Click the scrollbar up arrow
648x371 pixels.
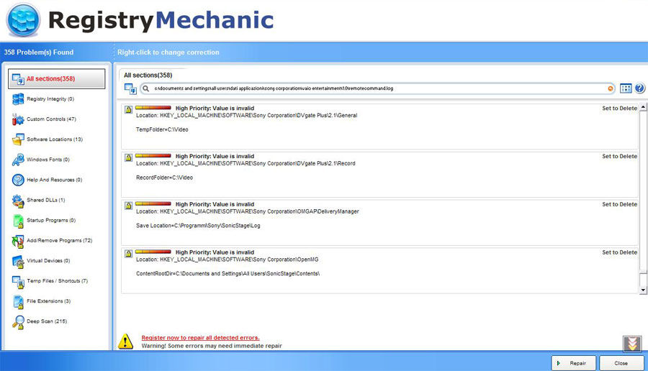(x=643, y=107)
